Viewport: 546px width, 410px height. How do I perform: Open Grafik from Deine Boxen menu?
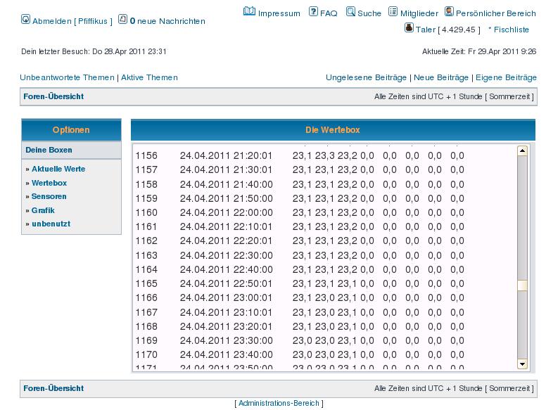tap(43, 210)
